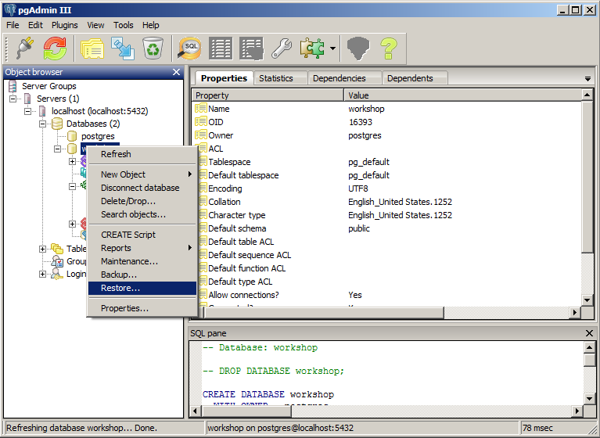
Task: Click the Name property row icon
Action: tap(201, 108)
